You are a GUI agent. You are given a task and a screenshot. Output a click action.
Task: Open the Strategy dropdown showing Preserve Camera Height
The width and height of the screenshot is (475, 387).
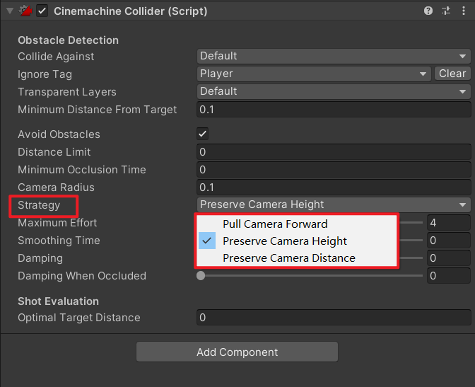(x=334, y=204)
